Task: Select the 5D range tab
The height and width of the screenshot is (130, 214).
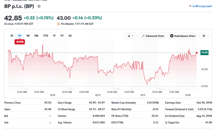Action: pos(20,36)
